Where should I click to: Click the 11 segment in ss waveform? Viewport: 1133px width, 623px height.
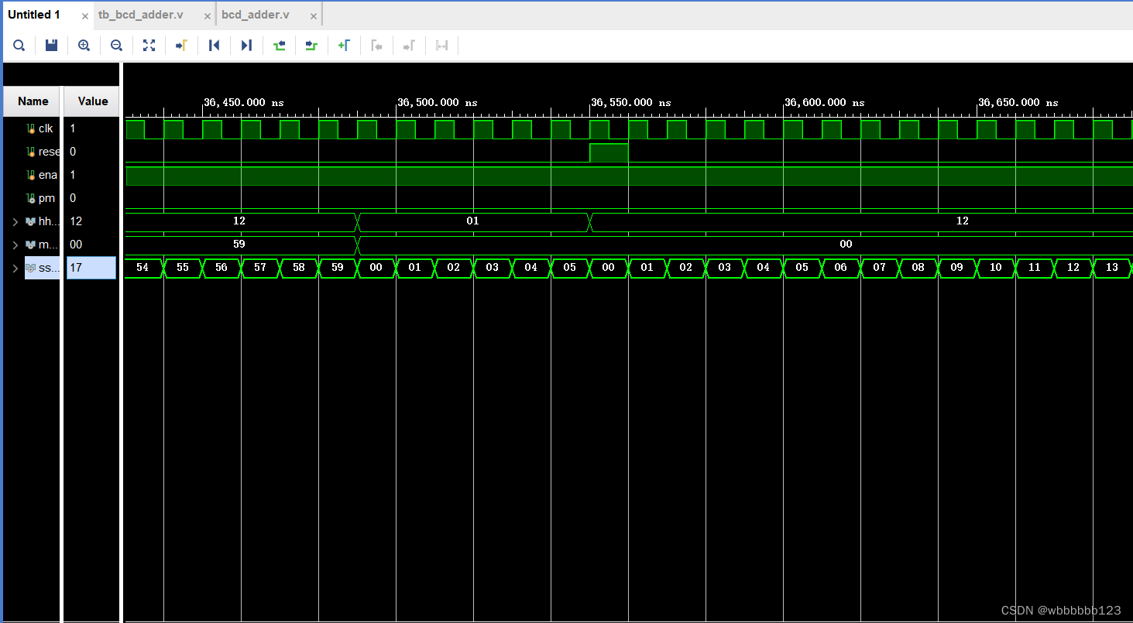(x=1035, y=268)
